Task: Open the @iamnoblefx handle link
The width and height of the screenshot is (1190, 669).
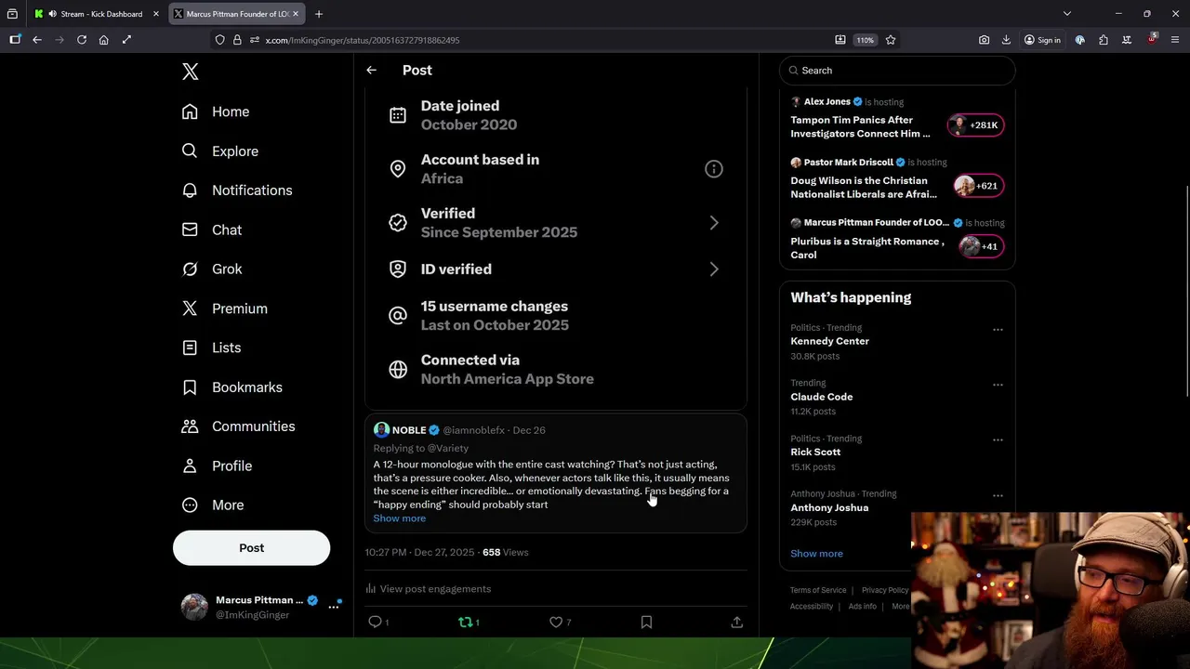Action: point(473,430)
